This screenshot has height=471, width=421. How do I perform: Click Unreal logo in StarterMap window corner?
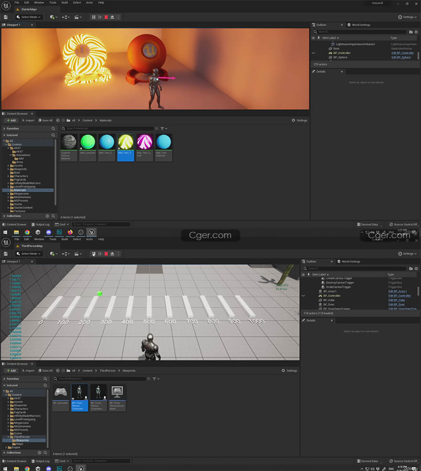tap(6, 5)
